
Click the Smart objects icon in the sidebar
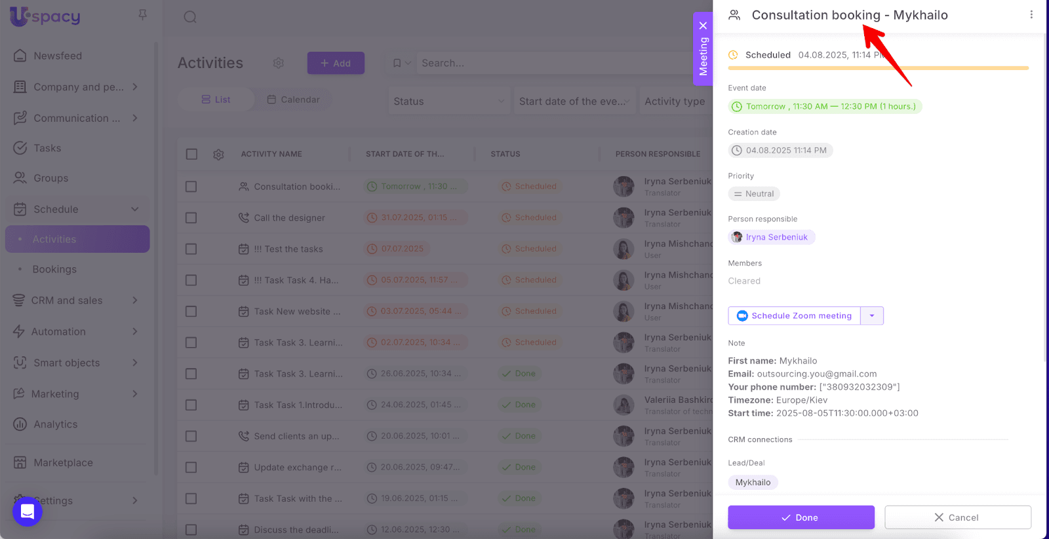click(20, 363)
